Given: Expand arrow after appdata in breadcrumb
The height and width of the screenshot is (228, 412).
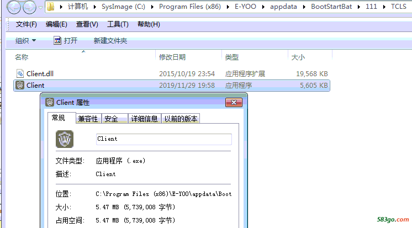Looking at the screenshot, I should pyautogui.click(x=304, y=7).
